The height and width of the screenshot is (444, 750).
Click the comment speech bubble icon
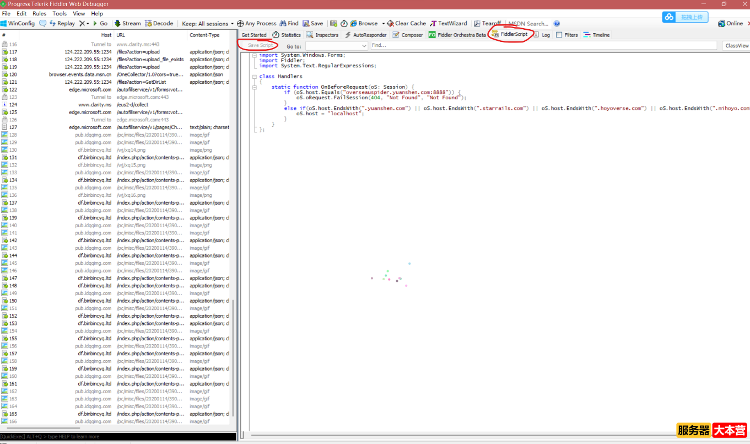point(42,24)
